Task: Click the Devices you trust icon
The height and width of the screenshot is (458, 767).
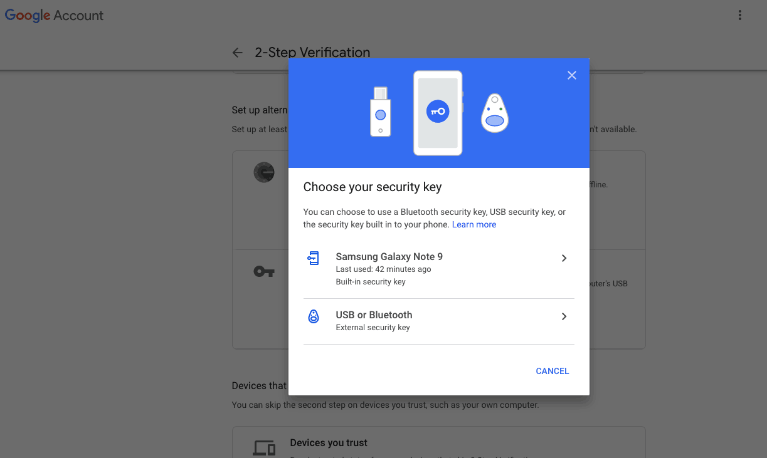Action: point(264,448)
